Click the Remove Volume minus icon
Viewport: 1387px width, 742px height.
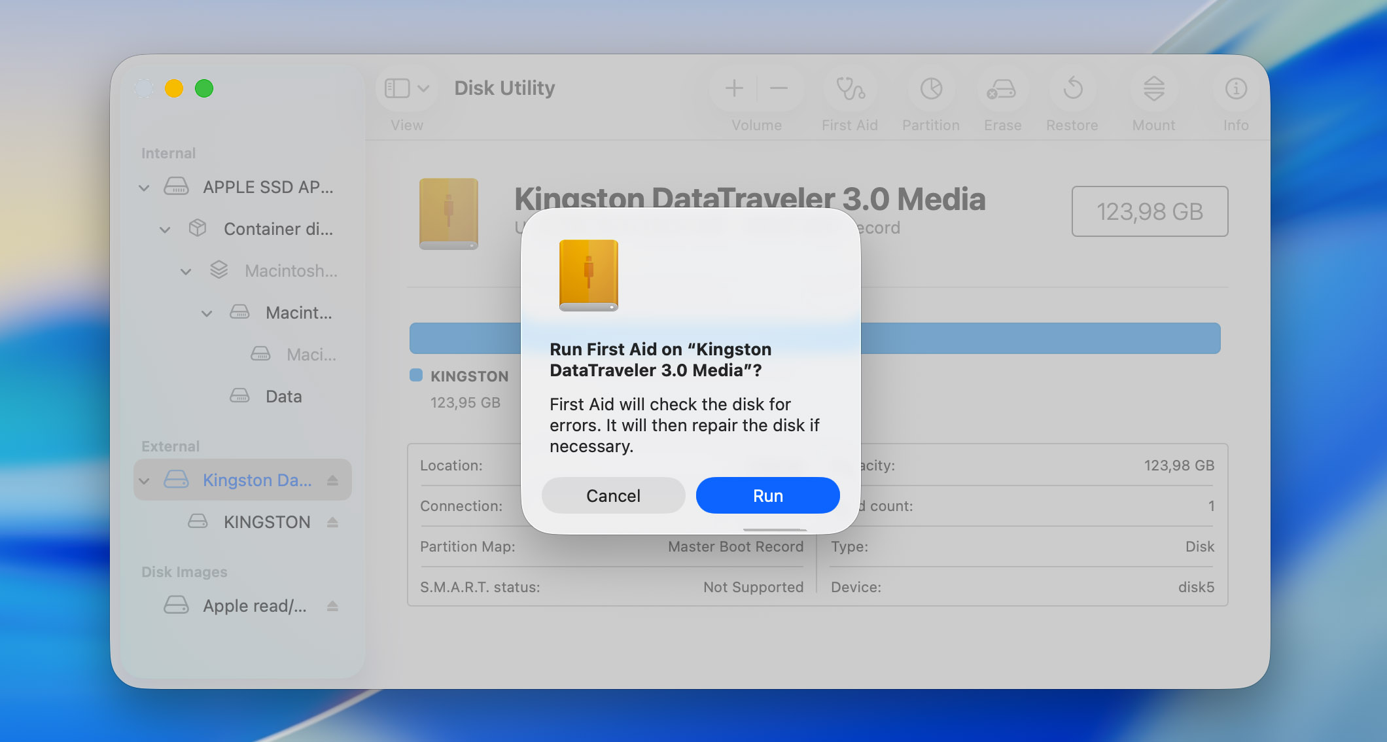pos(779,88)
